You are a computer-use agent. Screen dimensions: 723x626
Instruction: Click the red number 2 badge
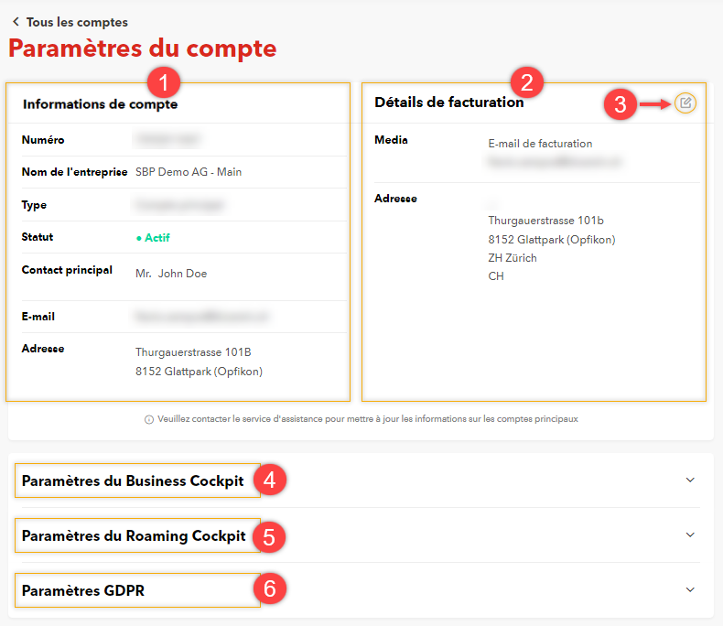point(526,83)
